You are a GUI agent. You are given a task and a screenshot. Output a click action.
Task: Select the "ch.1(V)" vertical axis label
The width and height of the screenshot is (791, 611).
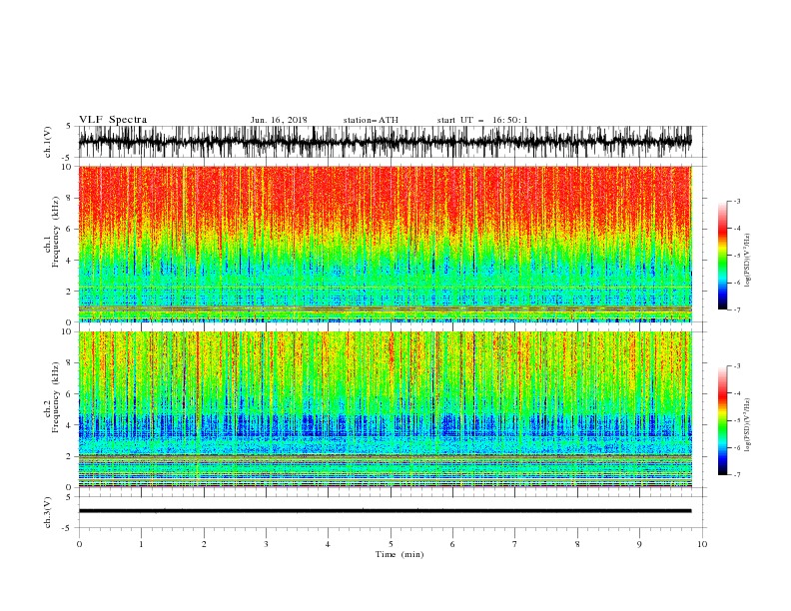48,142
